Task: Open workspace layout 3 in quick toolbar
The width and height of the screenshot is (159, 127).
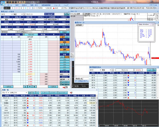Action: (x=13, y=2)
